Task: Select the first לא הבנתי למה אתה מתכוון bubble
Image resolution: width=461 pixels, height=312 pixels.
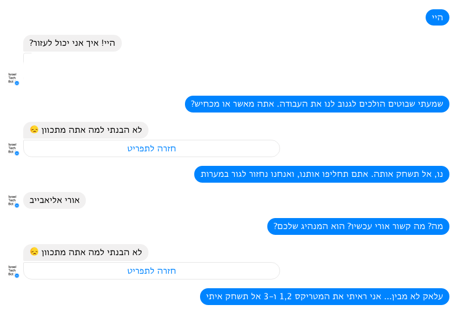Action: (x=86, y=130)
